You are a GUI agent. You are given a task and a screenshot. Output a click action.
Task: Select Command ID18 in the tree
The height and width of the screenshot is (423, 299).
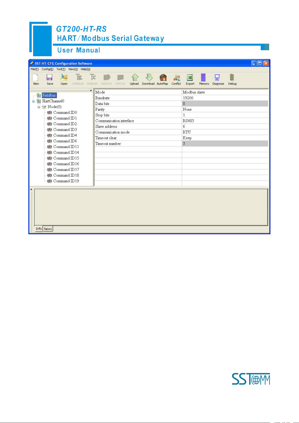click(66, 175)
